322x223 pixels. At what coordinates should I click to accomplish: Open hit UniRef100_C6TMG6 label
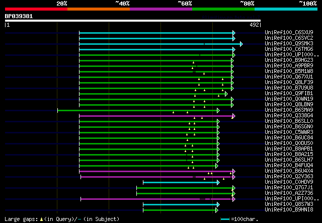tap(289, 49)
